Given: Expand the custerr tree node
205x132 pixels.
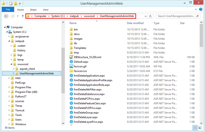Looking at the screenshot, I should click(x=11, y=46).
